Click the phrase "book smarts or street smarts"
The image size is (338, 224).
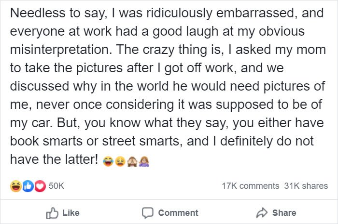tap(96, 141)
